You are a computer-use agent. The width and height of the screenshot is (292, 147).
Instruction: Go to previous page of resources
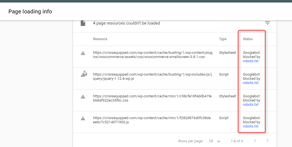point(255,141)
